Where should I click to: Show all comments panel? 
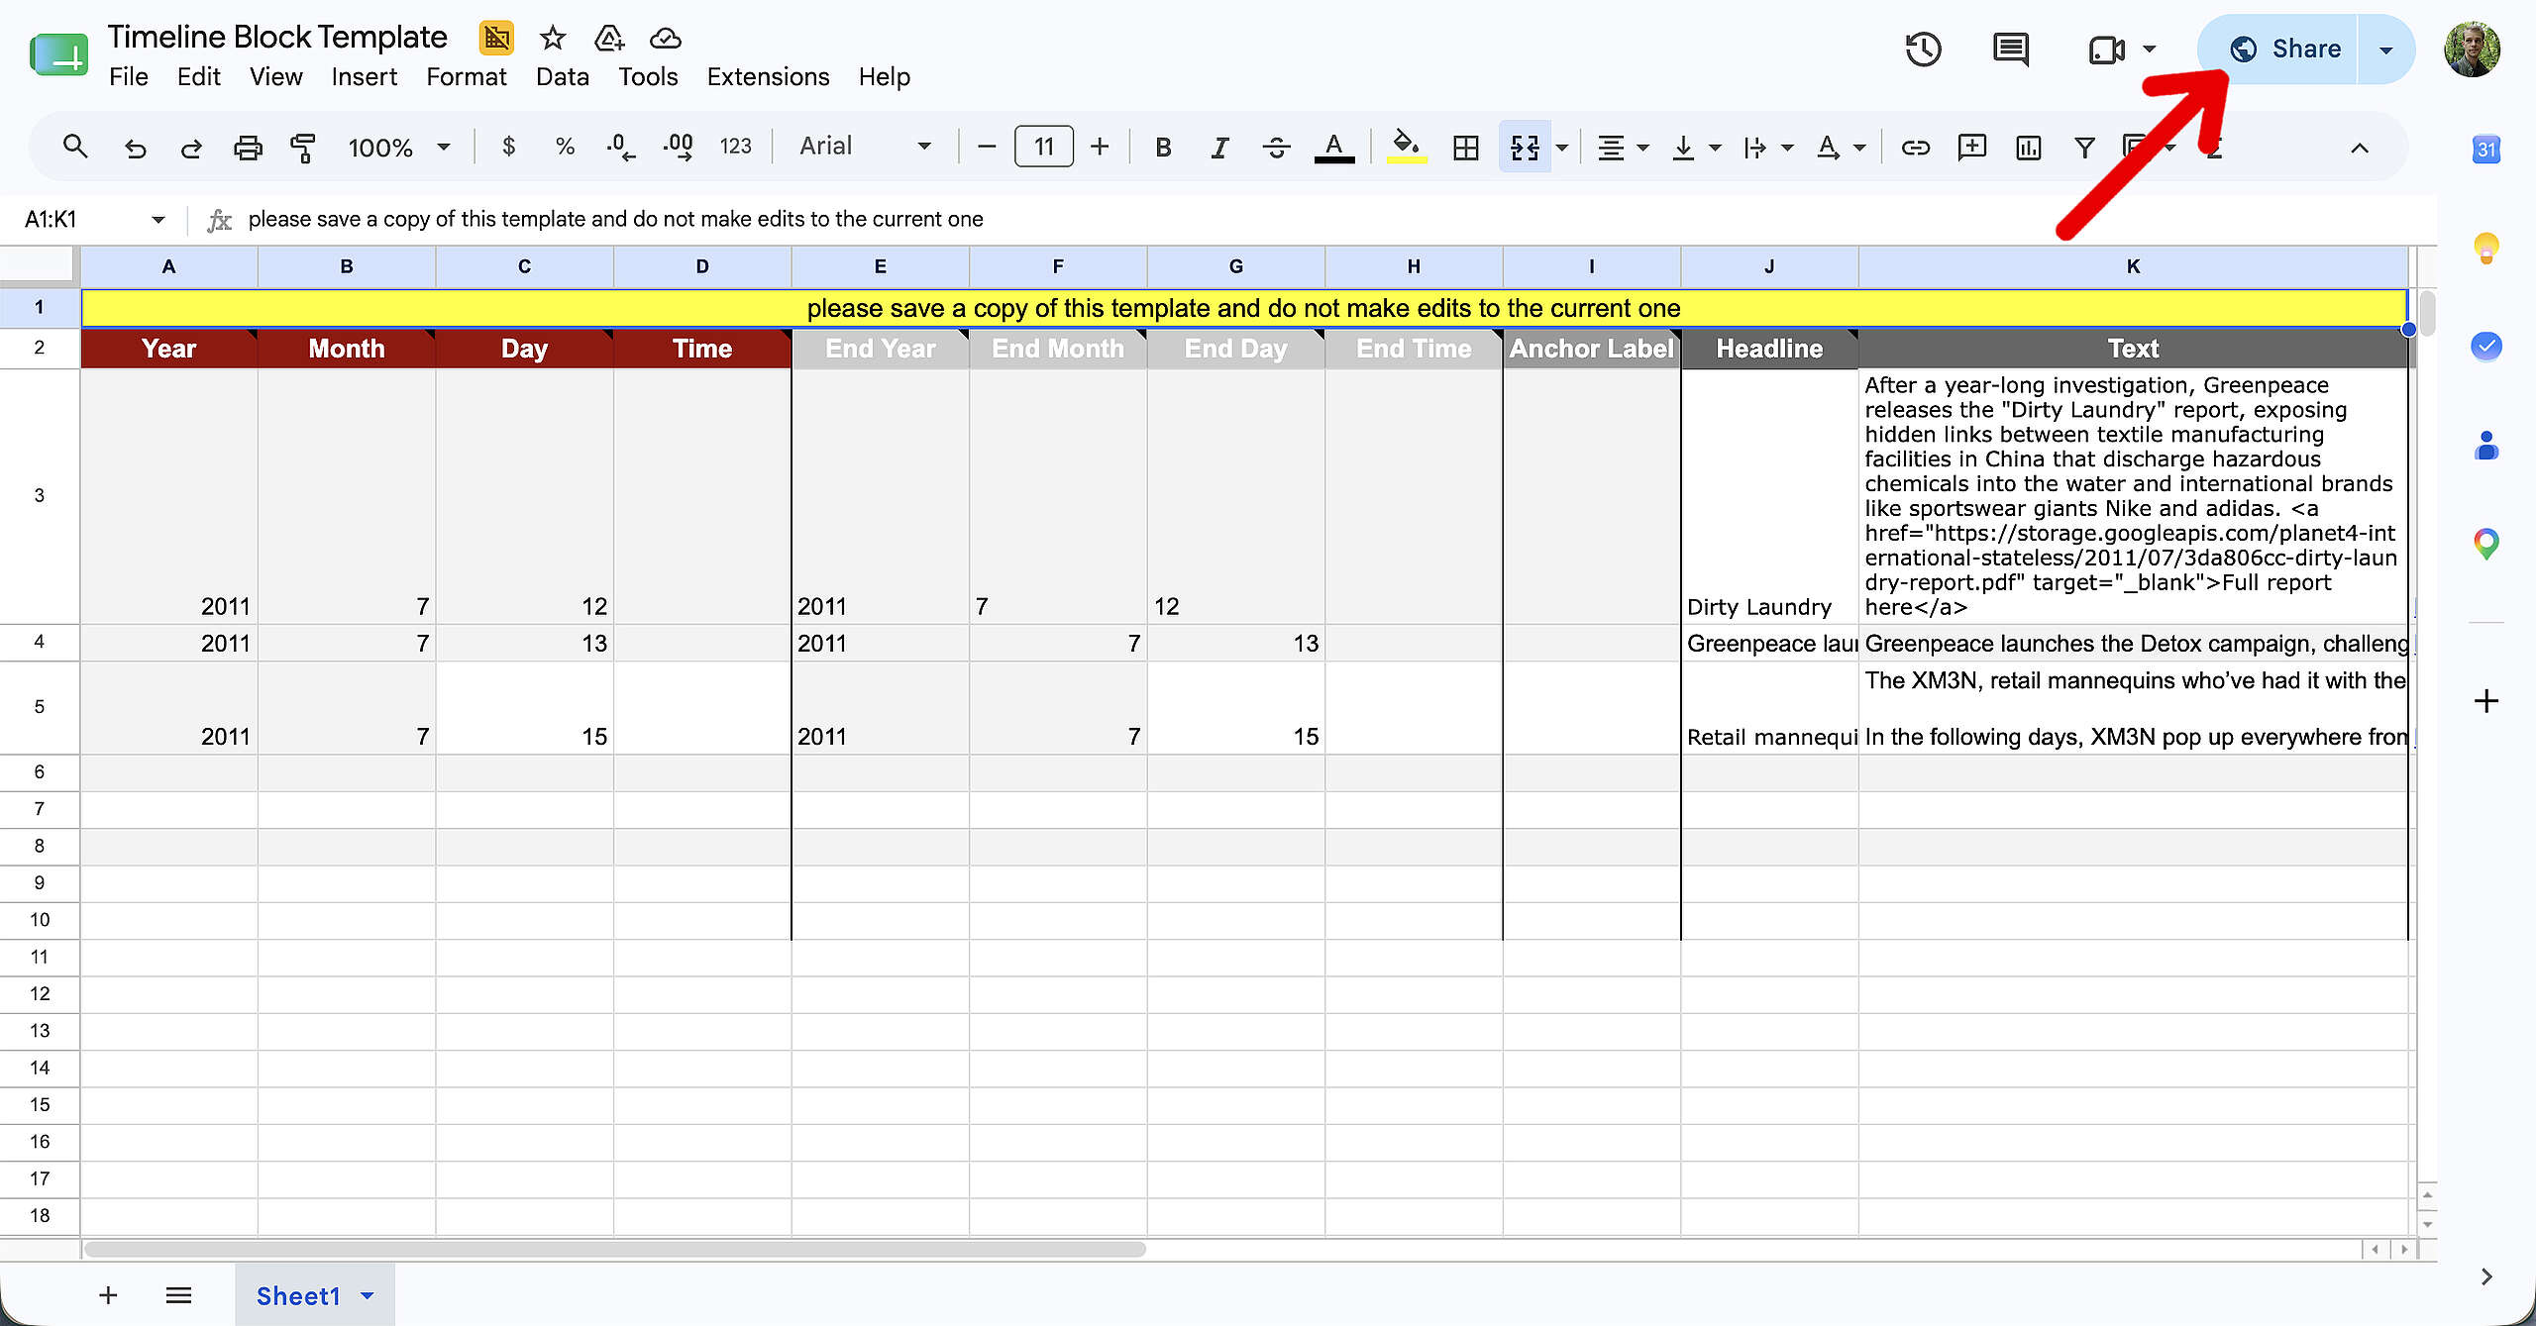(2010, 49)
